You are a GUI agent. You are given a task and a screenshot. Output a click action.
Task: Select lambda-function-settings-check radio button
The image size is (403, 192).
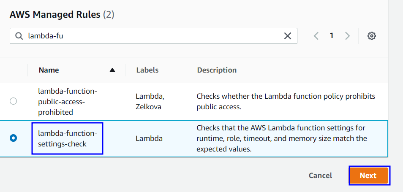(14, 138)
